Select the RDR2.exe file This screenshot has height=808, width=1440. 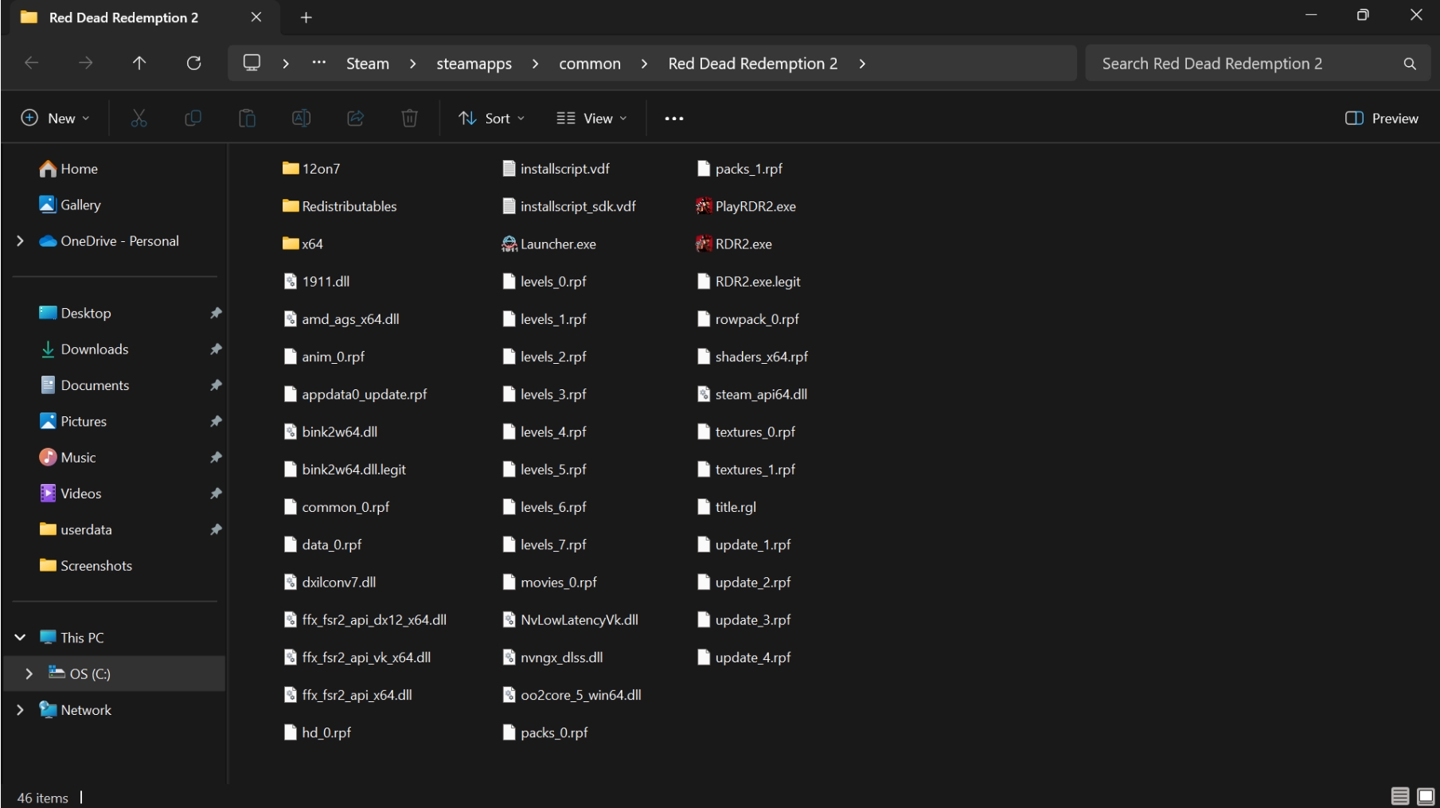tap(734, 244)
